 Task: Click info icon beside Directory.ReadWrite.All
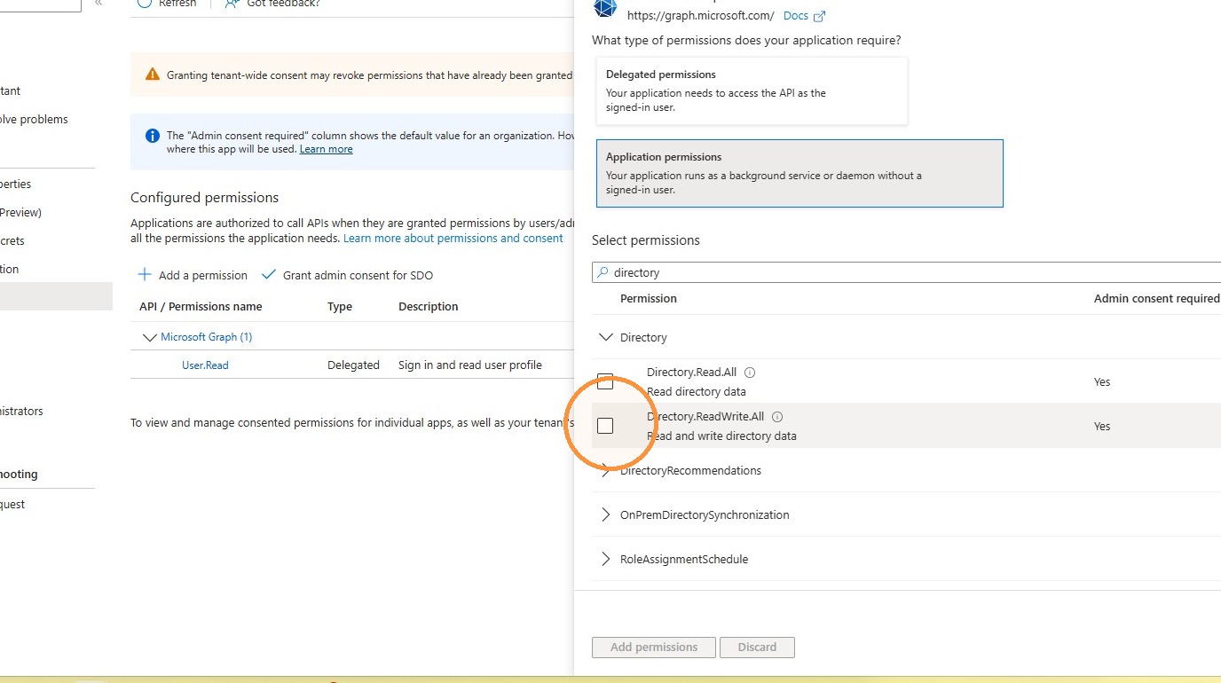coord(777,417)
